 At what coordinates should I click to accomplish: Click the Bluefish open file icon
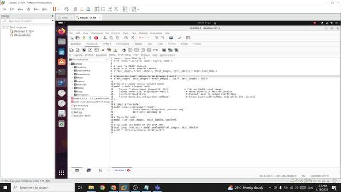tap(77, 38)
